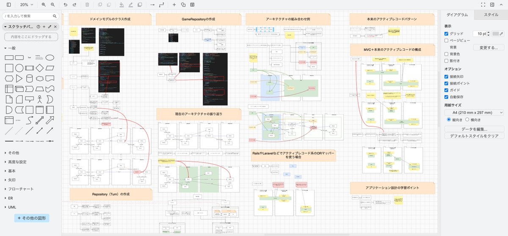Screen dimensions: 508x236
Task: Collapse the toolbar with the chevron up icon
Action: 502,5
